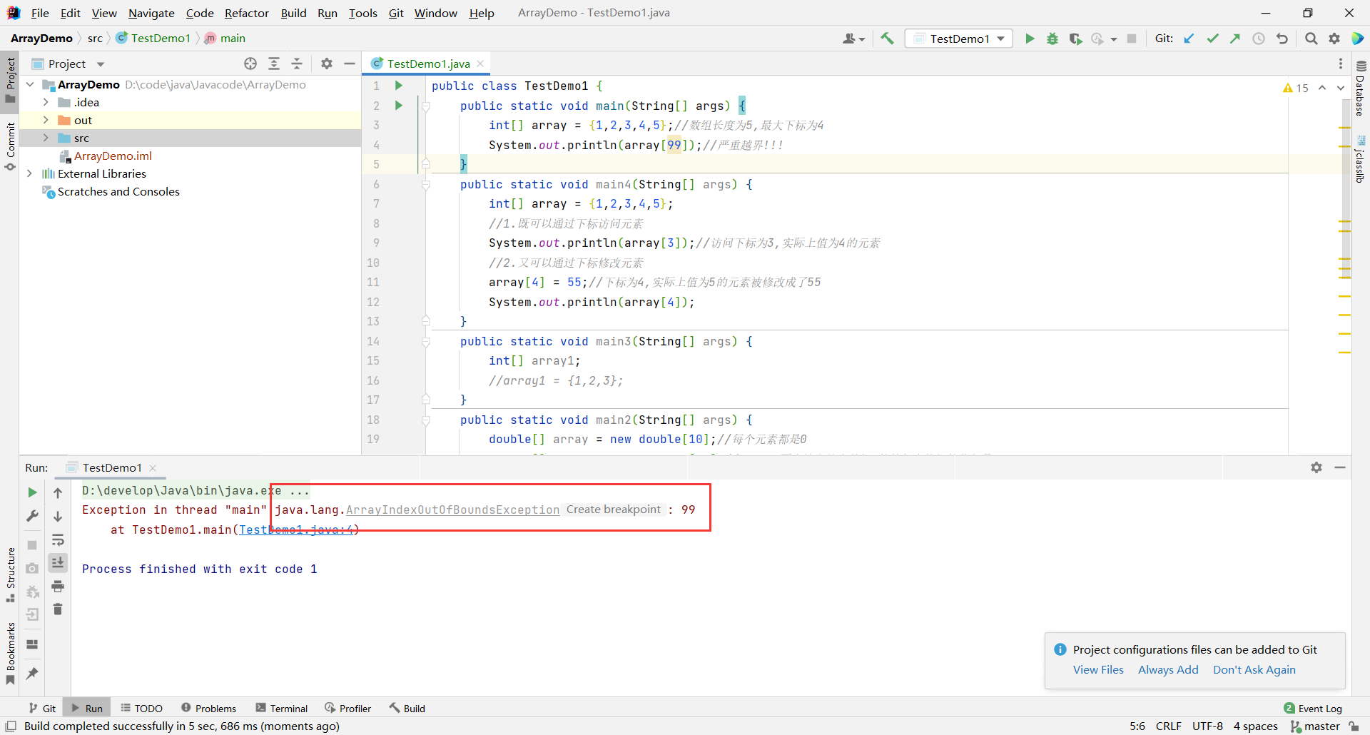
Task: Click Up the Stack Trace arrow
Action: coord(58,492)
